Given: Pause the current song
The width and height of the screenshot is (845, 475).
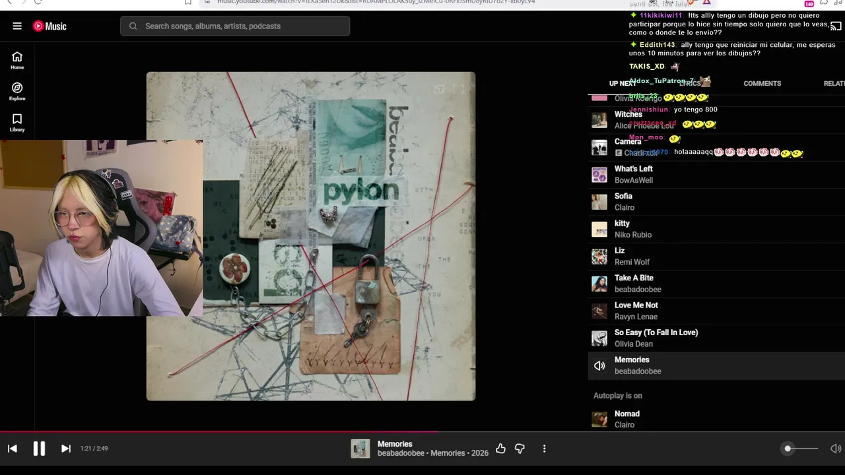Looking at the screenshot, I should click(x=39, y=449).
